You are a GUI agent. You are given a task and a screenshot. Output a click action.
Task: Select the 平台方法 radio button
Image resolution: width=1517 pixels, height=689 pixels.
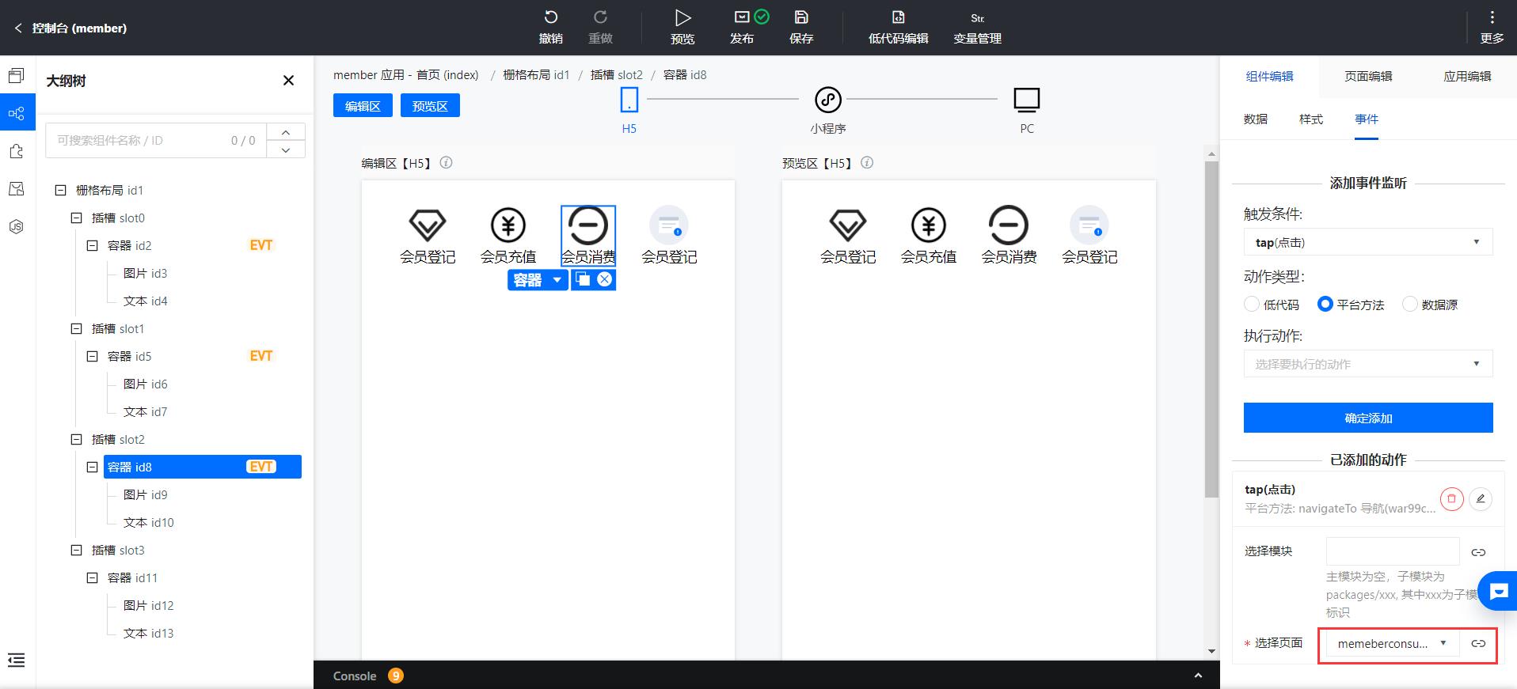(x=1325, y=304)
